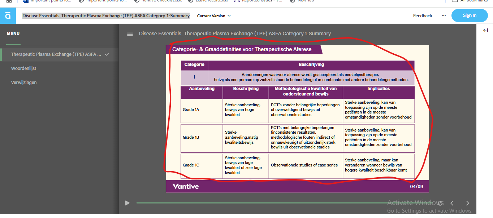
Task: Click the slide heading 'Categorie- & Graaddefinities voor Therapeutische Aferese'
Action: (242, 49)
